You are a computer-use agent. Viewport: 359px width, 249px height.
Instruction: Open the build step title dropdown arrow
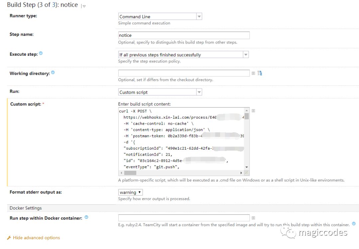click(x=84, y=6)
